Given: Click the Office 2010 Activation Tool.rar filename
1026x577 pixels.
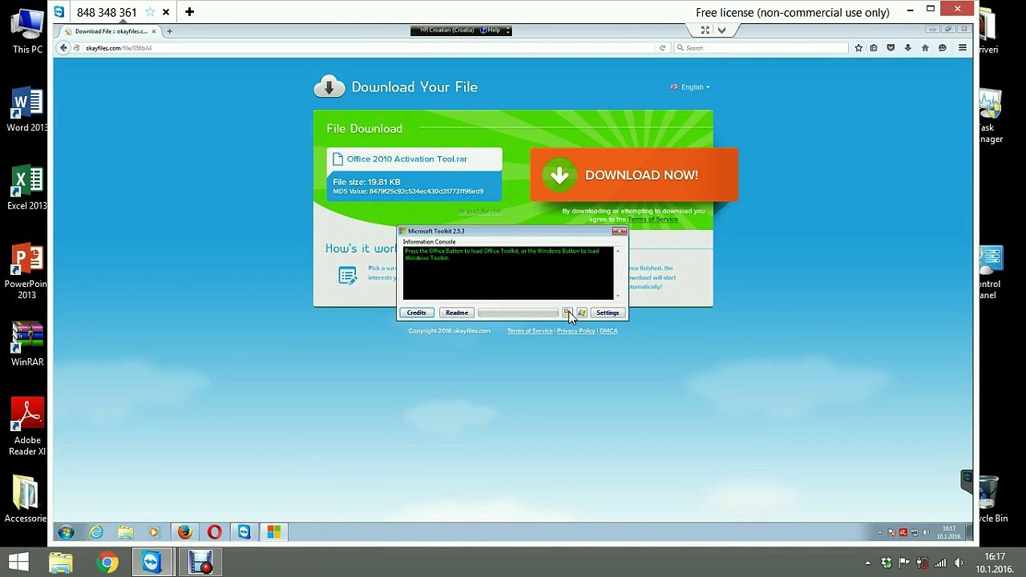Looking at the screenshot, I should pos(407,159).
